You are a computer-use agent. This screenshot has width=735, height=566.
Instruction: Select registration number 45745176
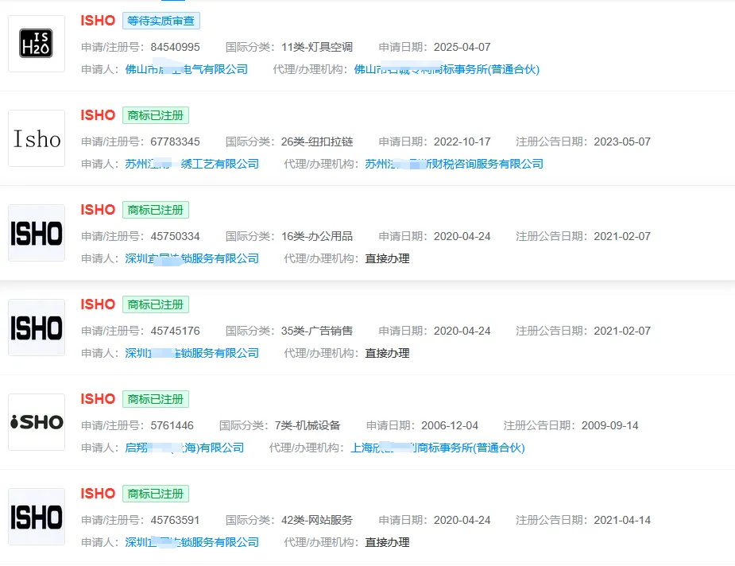point(176,331)
